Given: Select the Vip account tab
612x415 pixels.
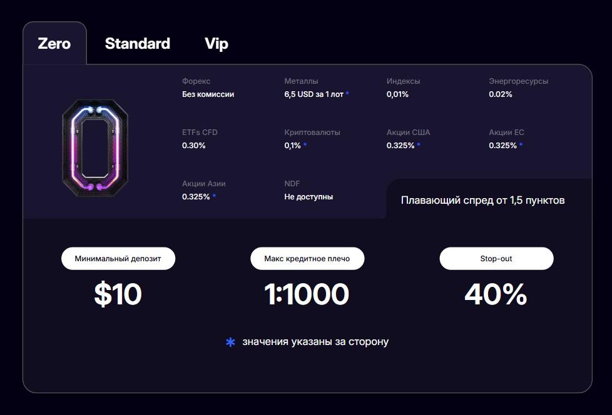Looking at the screenshot, I should tap(217, 44).
